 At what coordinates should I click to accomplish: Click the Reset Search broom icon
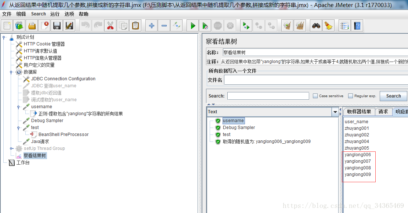click(x=328, y=26)
